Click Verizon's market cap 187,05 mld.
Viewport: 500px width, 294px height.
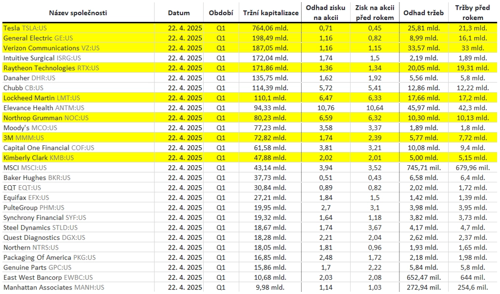tap(270, 48)
